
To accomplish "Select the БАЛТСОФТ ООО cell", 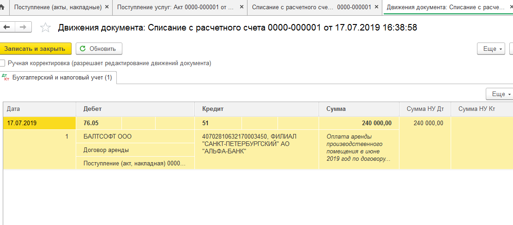I will 135,137.
